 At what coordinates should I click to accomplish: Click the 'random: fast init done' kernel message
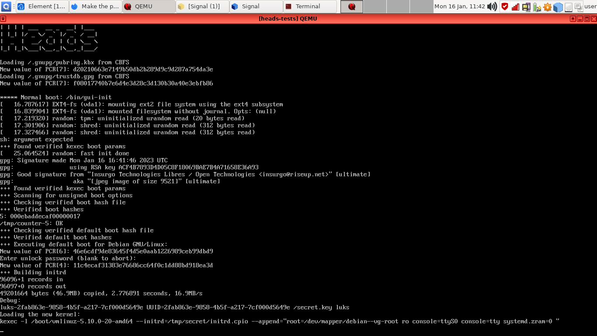pyautogui.click(x=65, y=154)
